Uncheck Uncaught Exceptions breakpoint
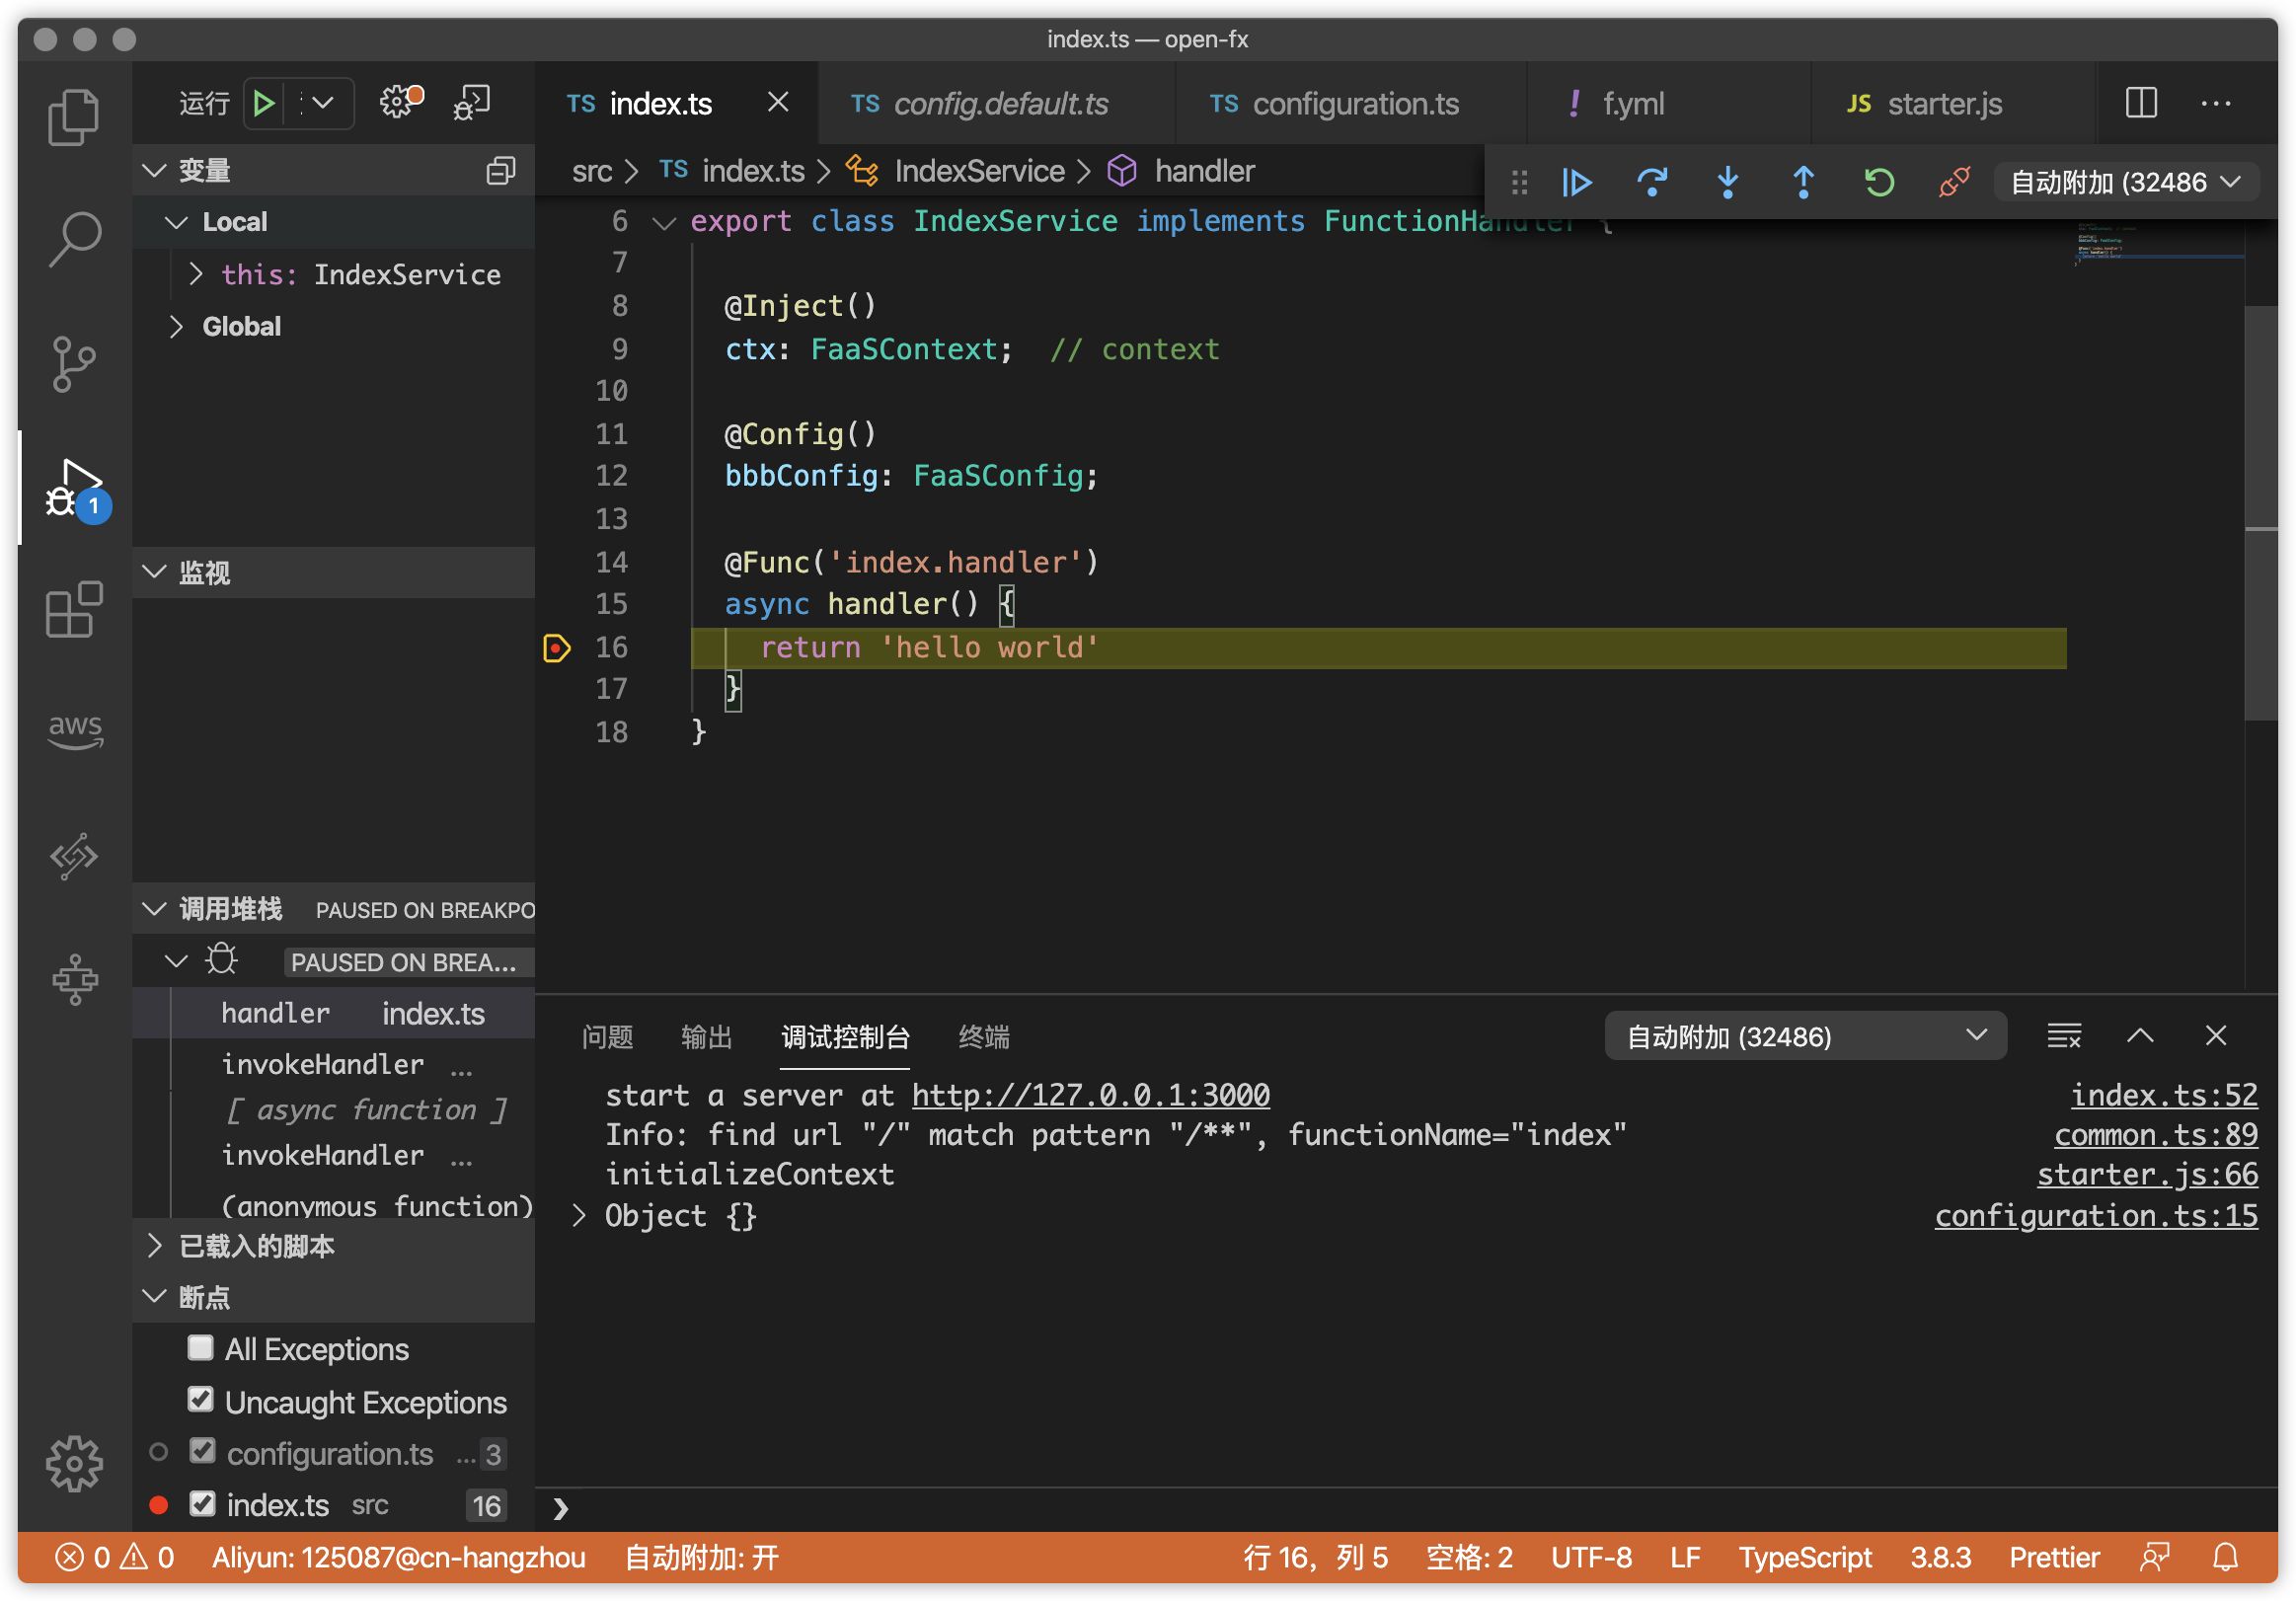 pos(201,1400)
